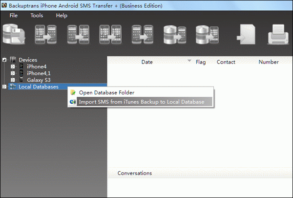Click the Number column header
Viewport: 293px width, 198px height.
pos(269,62)
